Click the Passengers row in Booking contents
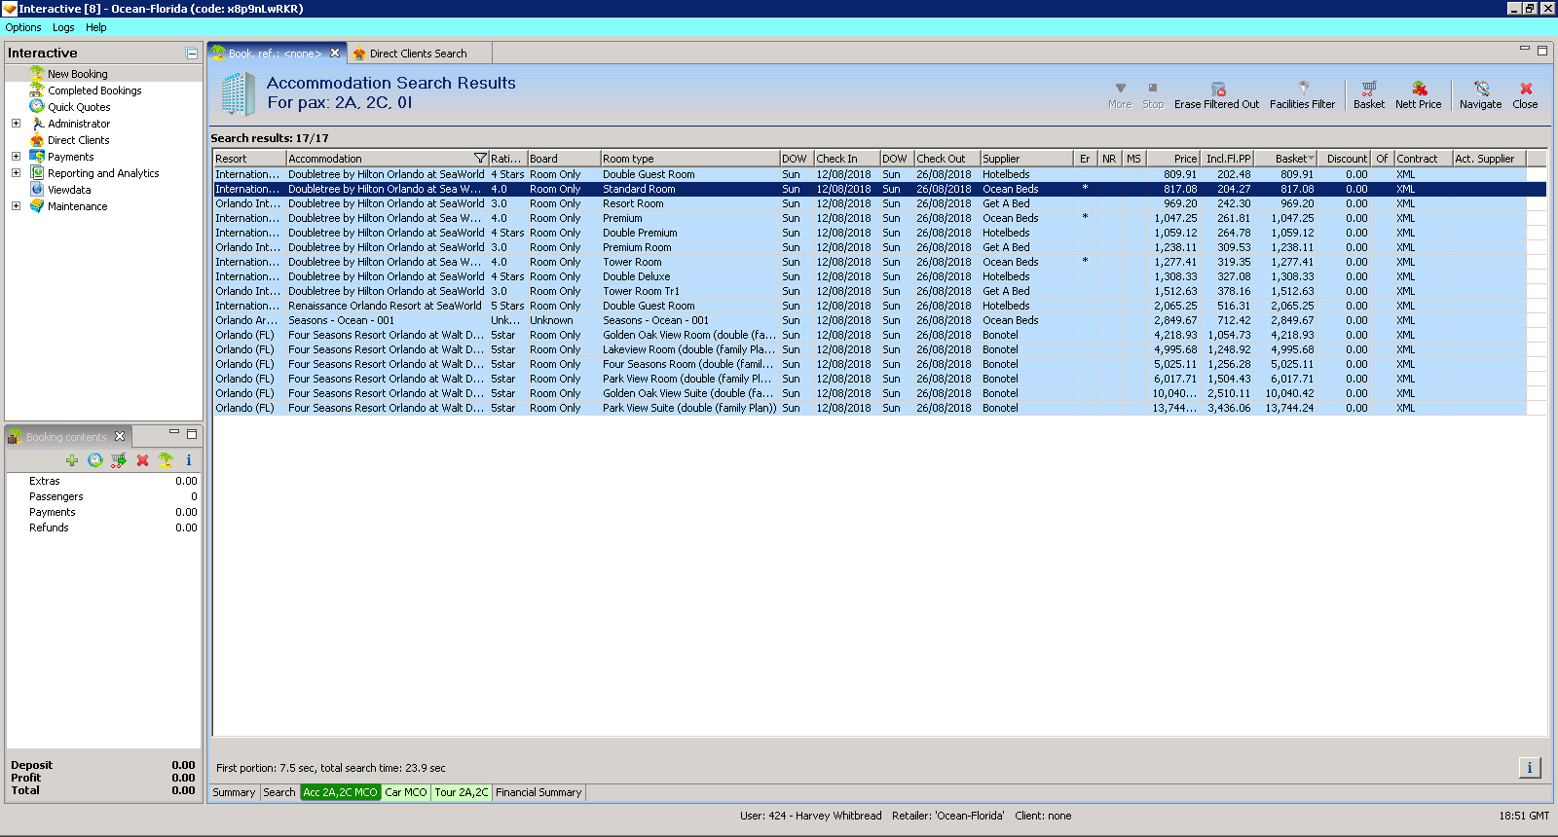Screen dimensions: 1558x837 pyautogui.click(x=104, y=496)
